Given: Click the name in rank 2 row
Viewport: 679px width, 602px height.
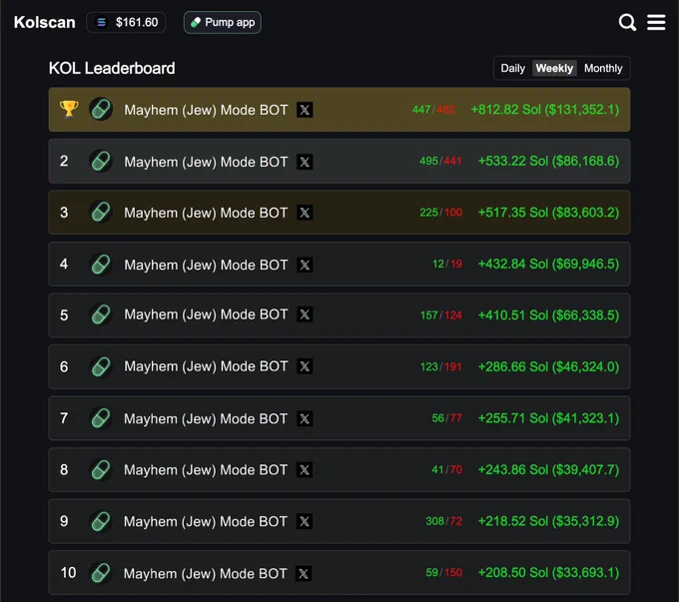Looking at the screenshot, I should [206, 162].
